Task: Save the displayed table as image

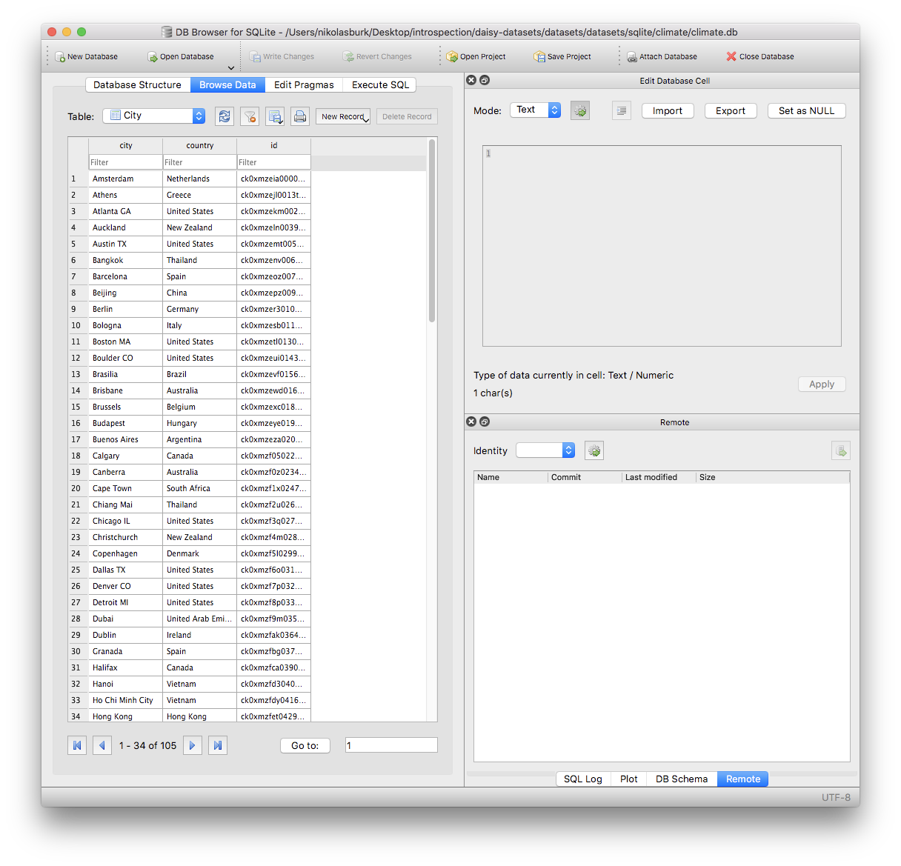Action: click(275, 116)
